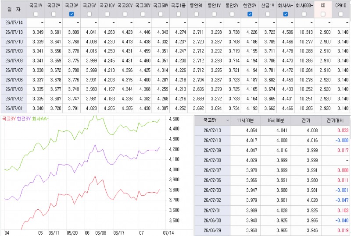Tick the CD column checkbox
This screenshot has height=236, width=351.
pos(323,14)
